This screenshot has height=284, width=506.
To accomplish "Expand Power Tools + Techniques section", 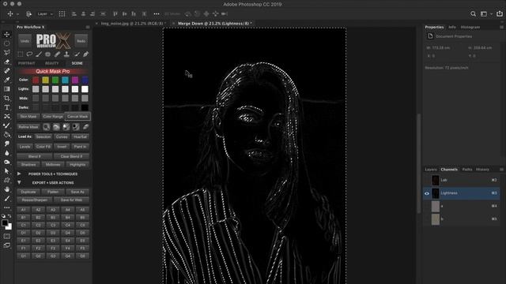I will (19, 174).
